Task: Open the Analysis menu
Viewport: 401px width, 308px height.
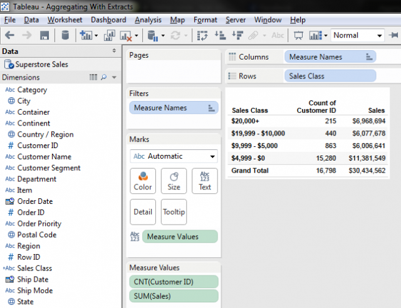Action: [148, 20]
